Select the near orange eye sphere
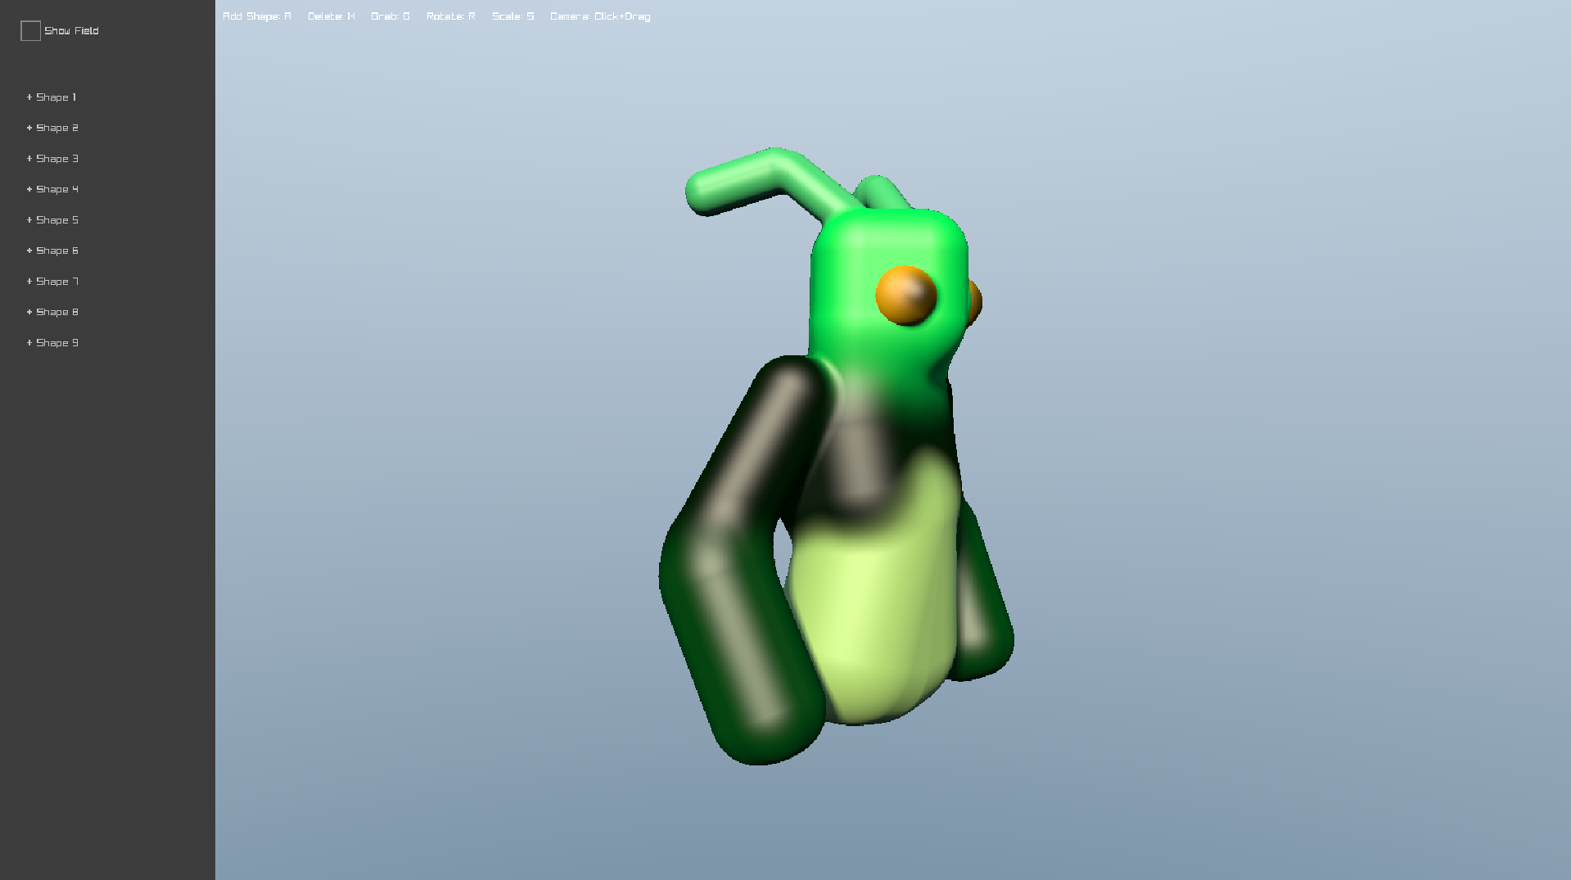Screen dimensions: 1571x880 pos(906,296)
